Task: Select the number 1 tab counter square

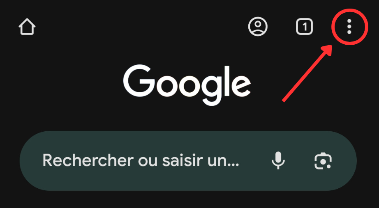Action: [x=304, y=27]
